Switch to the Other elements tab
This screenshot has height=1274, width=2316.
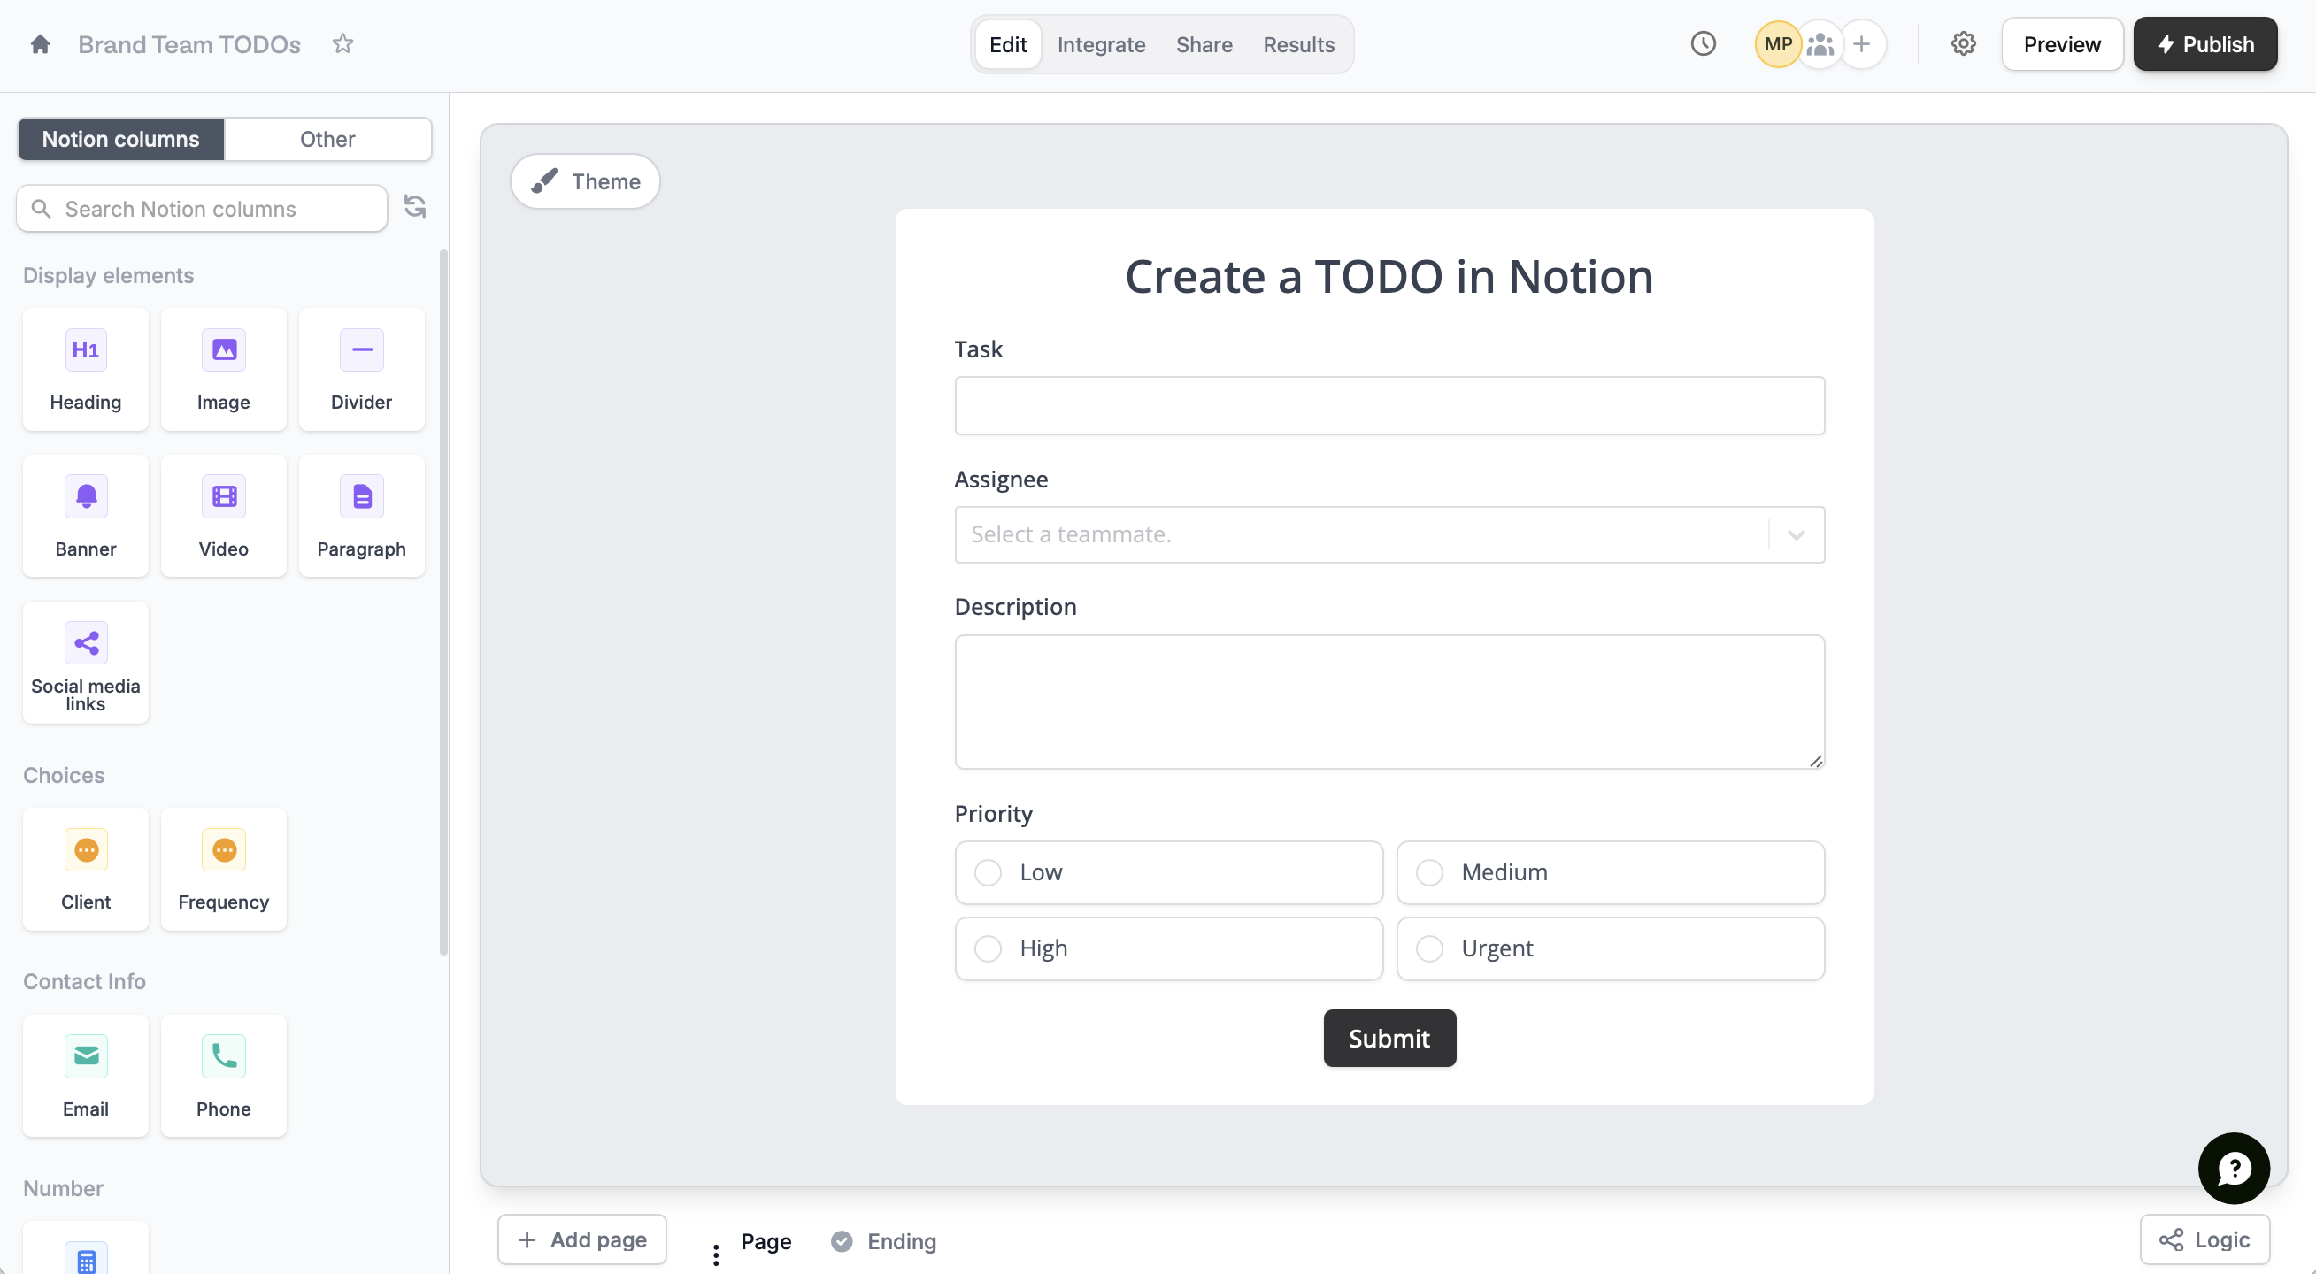tap(327, 140)
